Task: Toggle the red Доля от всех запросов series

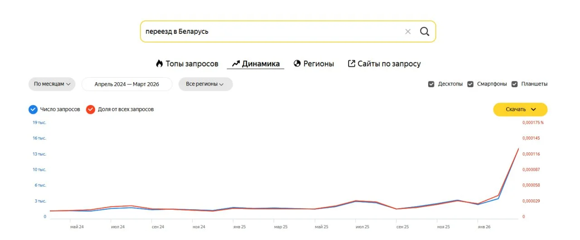Action: (90, 109)
